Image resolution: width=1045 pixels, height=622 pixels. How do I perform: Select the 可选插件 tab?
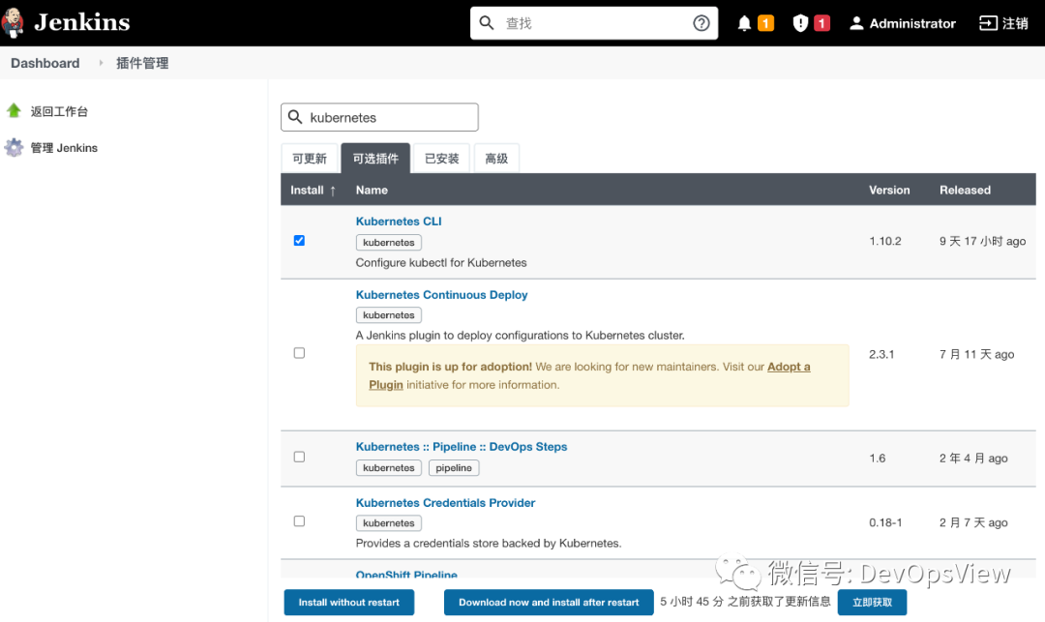tap(375, 159)
